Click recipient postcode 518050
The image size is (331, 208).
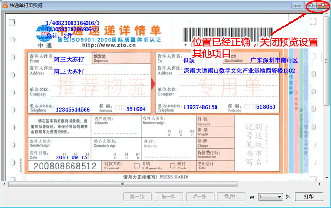pyautogui.click(x=266, y=107)
